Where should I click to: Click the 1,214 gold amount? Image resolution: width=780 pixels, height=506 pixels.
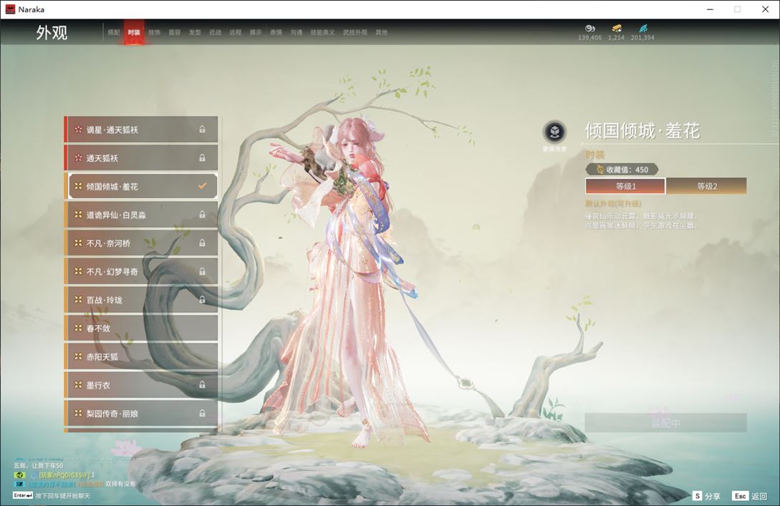(x=617, y=38)
